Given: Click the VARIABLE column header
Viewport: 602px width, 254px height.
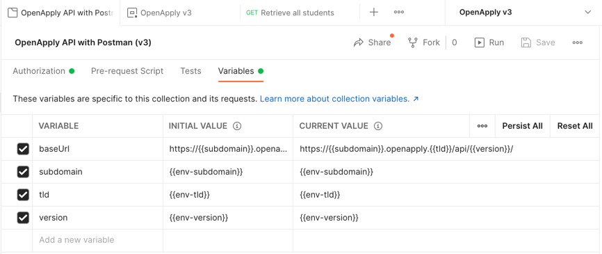Looking at the screenshot, I should click(x=59, y=126).
